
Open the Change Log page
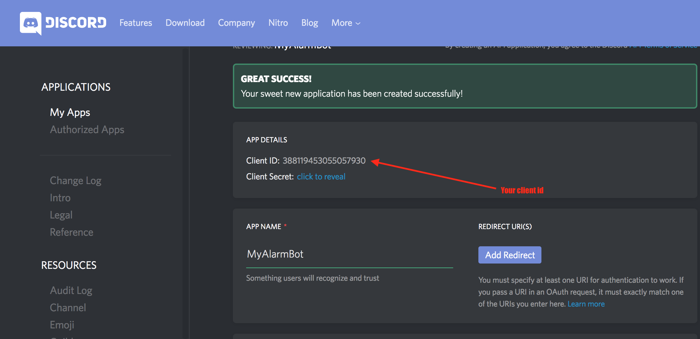(75, 180)
